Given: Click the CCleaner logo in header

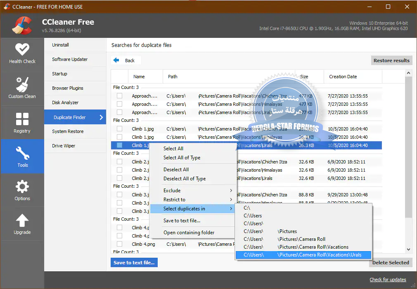Looking at the screenshot, I should tap(22, 26).
